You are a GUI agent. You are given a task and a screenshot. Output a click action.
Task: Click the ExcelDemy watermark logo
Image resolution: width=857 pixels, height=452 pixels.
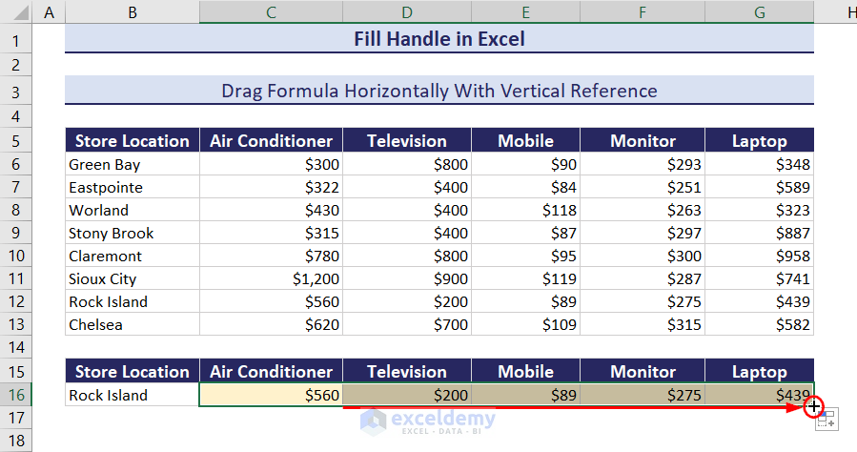[429, 419]
